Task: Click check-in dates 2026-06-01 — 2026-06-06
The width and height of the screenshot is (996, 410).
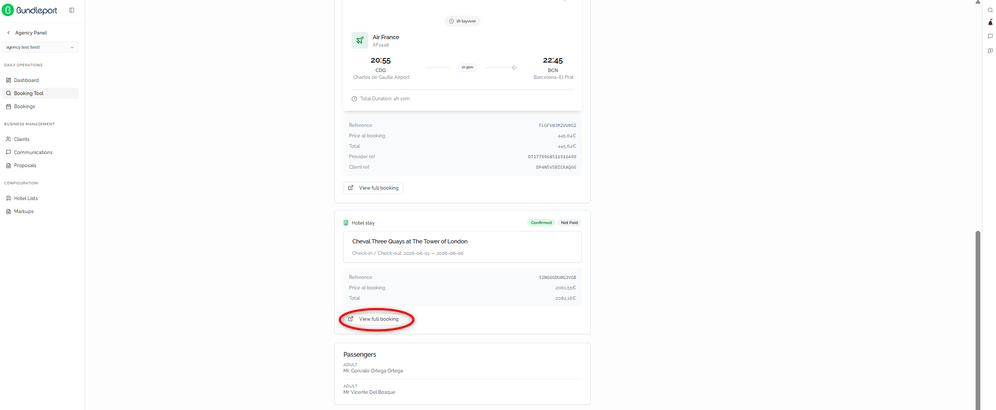Action: pyautogui.click(x=433, y=253)
